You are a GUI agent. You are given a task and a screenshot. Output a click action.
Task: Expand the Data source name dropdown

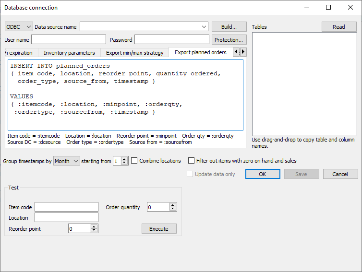click(204, 27)
